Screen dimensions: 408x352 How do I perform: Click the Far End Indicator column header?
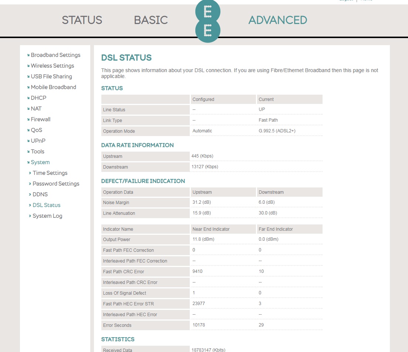[x=276, y=229]
